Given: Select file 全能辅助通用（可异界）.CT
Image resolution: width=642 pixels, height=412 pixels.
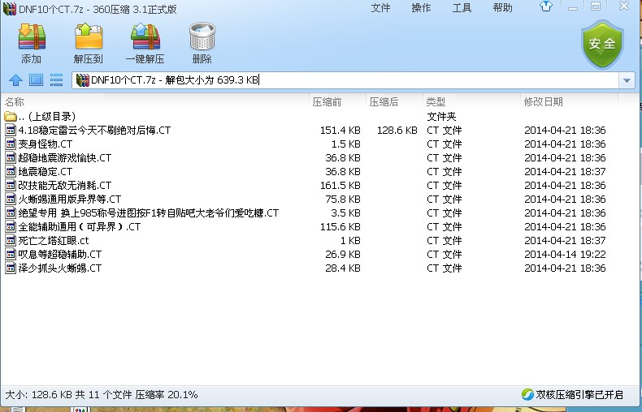Looking at the screenshot, I should tap(79, 227).
